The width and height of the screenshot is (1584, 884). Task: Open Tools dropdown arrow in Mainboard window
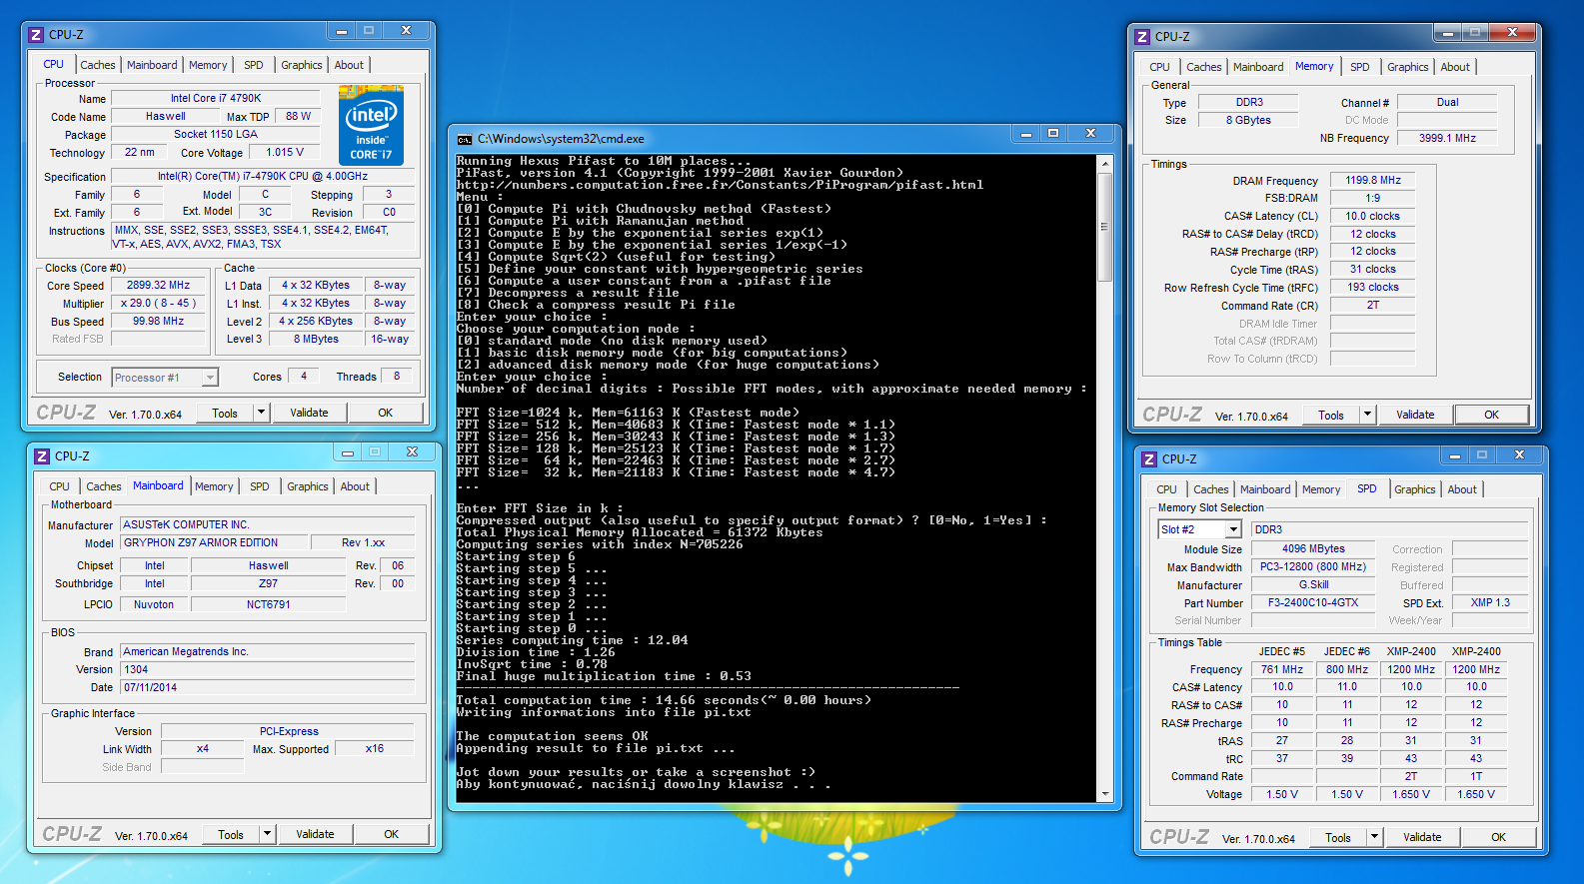pyautogui.click(x=268, y=834)
